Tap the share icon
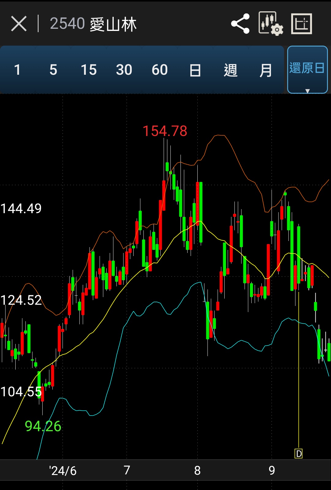The height and width of the screenshot is (490, 331). coord(240,24)
